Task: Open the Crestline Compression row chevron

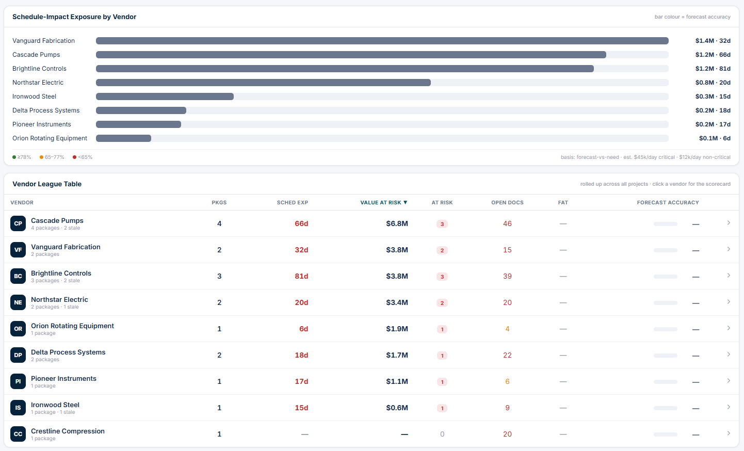Action: (x=729, y=433)
